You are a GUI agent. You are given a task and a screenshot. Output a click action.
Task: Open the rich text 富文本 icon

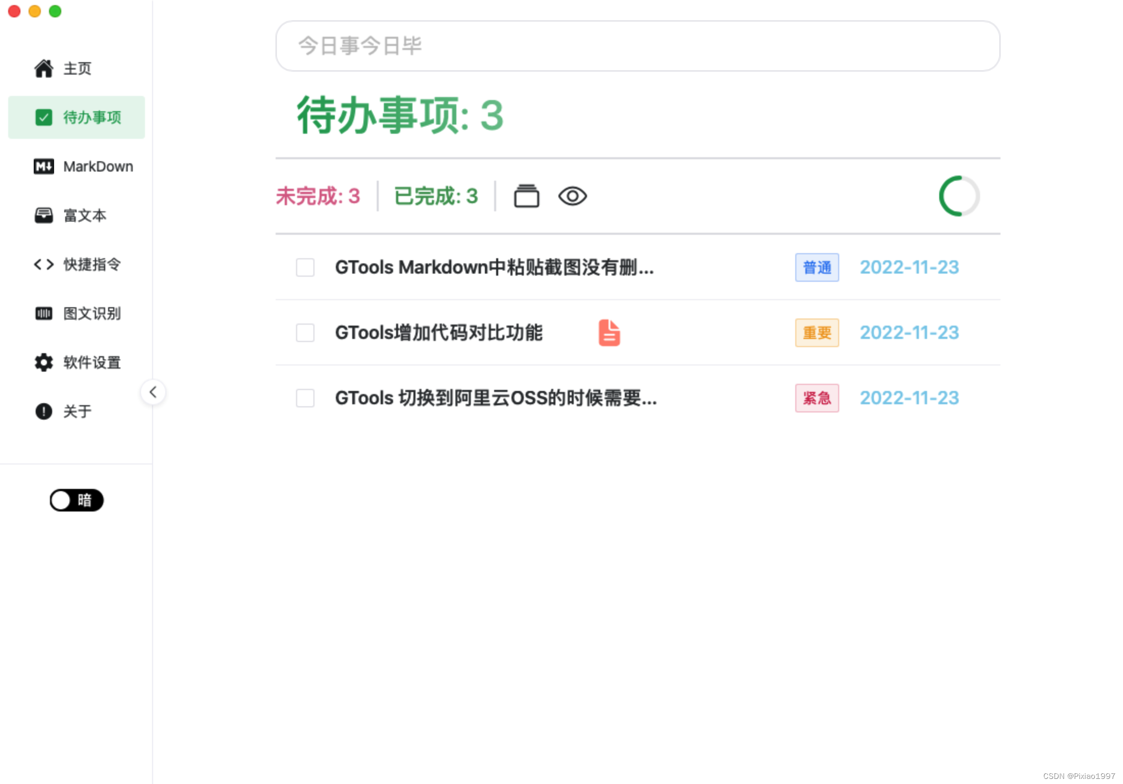[44, 215]
